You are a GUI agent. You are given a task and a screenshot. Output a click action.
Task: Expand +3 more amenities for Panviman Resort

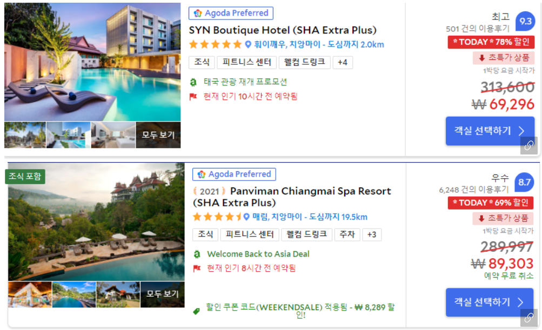coord(372,234)
